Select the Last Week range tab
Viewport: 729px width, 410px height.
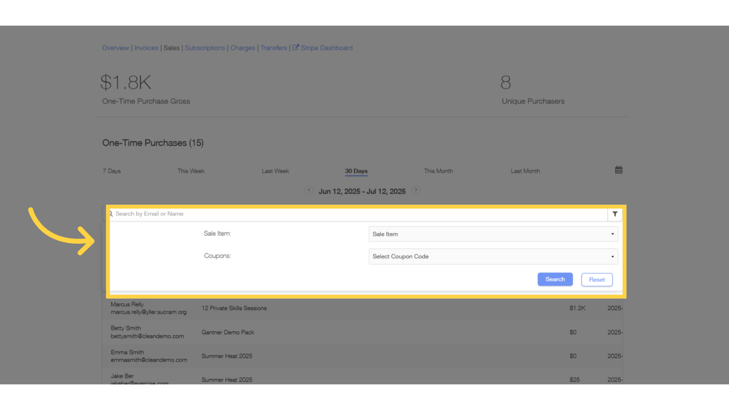(x=275, y=171)
